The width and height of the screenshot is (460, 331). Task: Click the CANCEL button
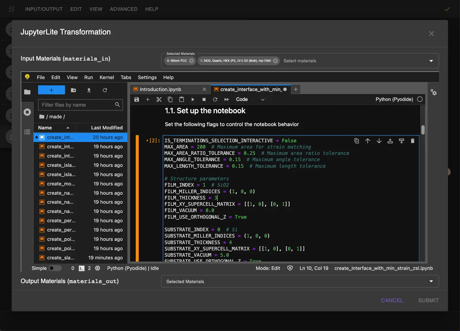(392, 300)
